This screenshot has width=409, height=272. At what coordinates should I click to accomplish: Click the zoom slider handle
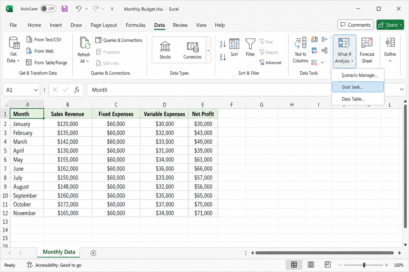tap(364, 265)
